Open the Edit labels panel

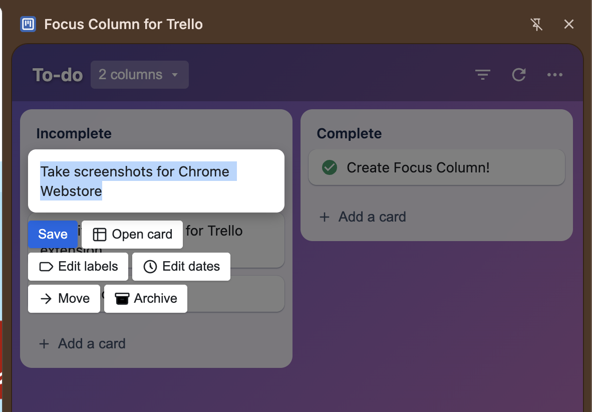tap(78, 266)
